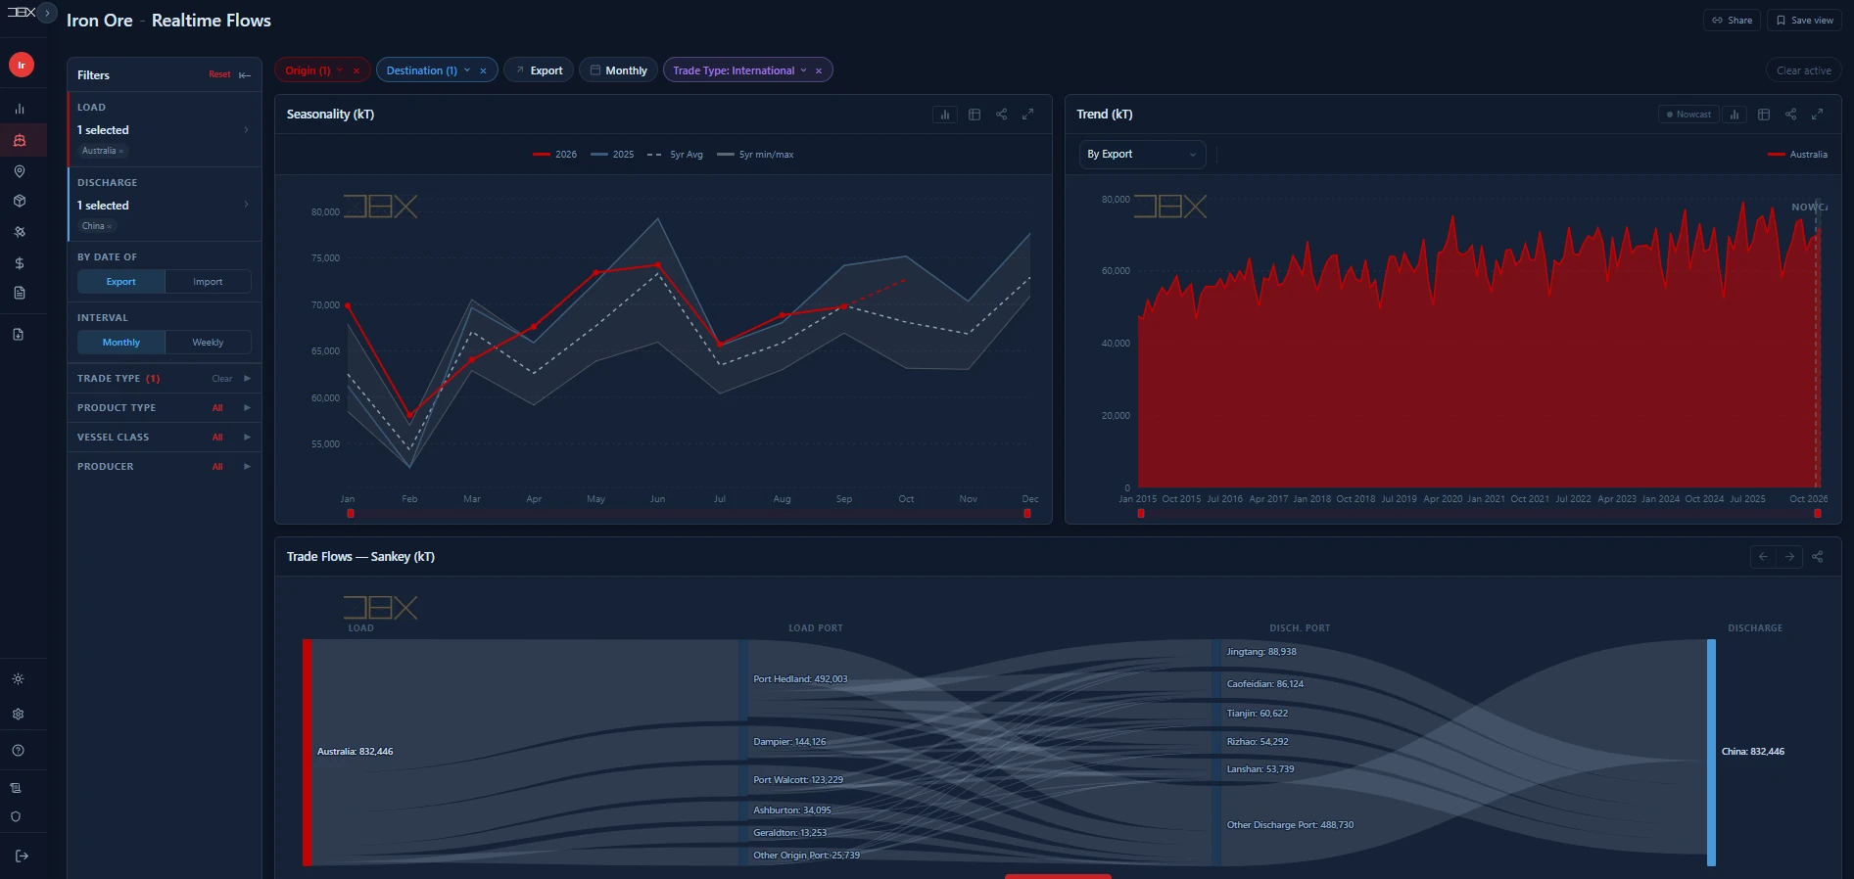1854x879 pixels.
Task: Expand the Seasonality chart to fullscreen
Action: (1028, 115)
